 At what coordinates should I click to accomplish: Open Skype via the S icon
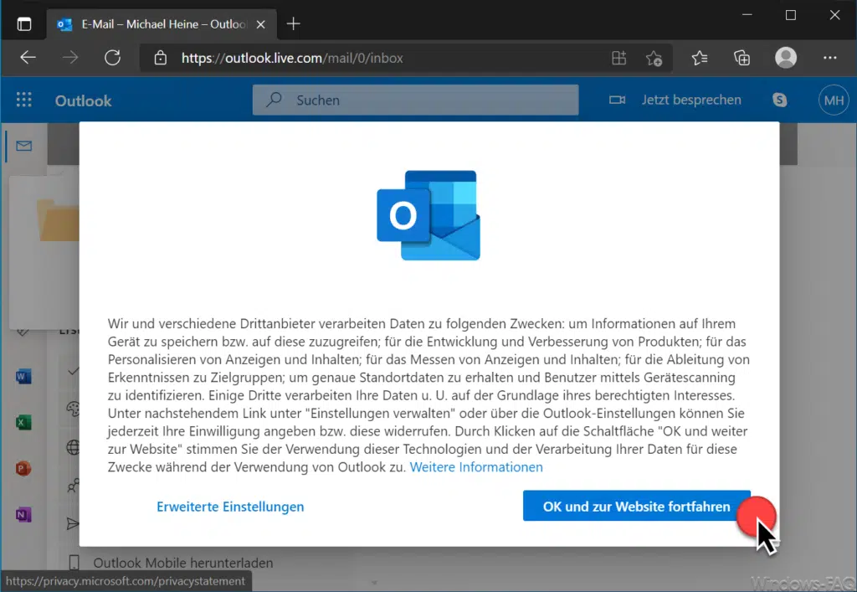779,100
